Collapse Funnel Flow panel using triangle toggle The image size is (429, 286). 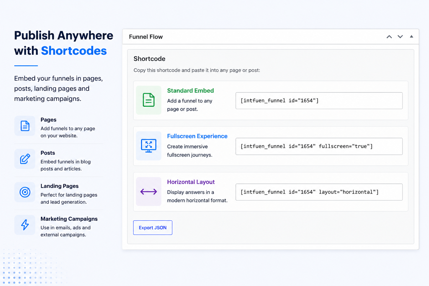[411, 36]
